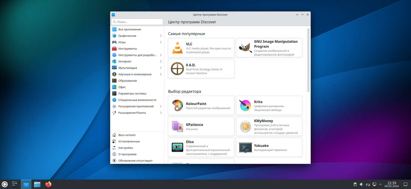Click the volume icon in system tray
The height and width of the screenshot is (189, 411).
(x=361, y=184)
